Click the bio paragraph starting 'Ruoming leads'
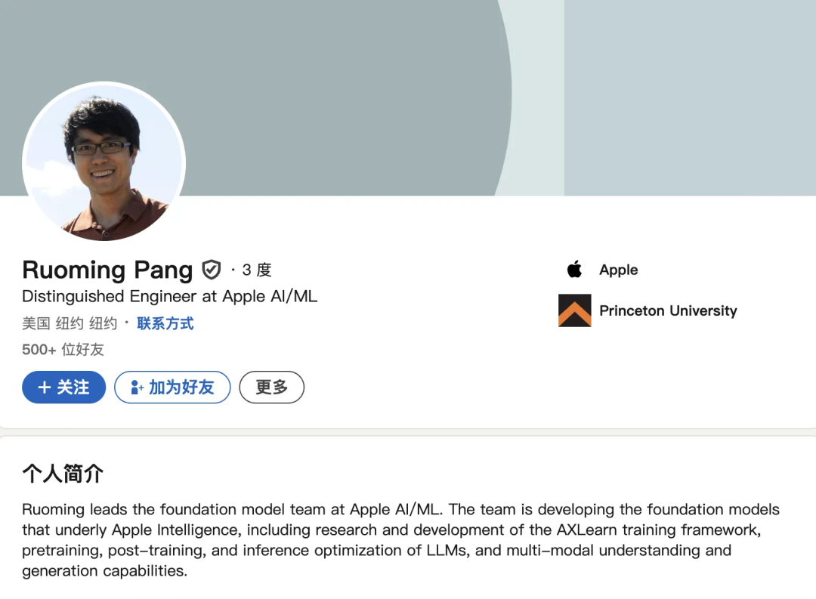This screenshot has height=599, width=816. (x=400, y=539)
